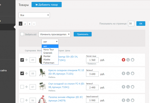The image size is (150, 103).
Task: Click the Цены column header
Action: [68, 51]
